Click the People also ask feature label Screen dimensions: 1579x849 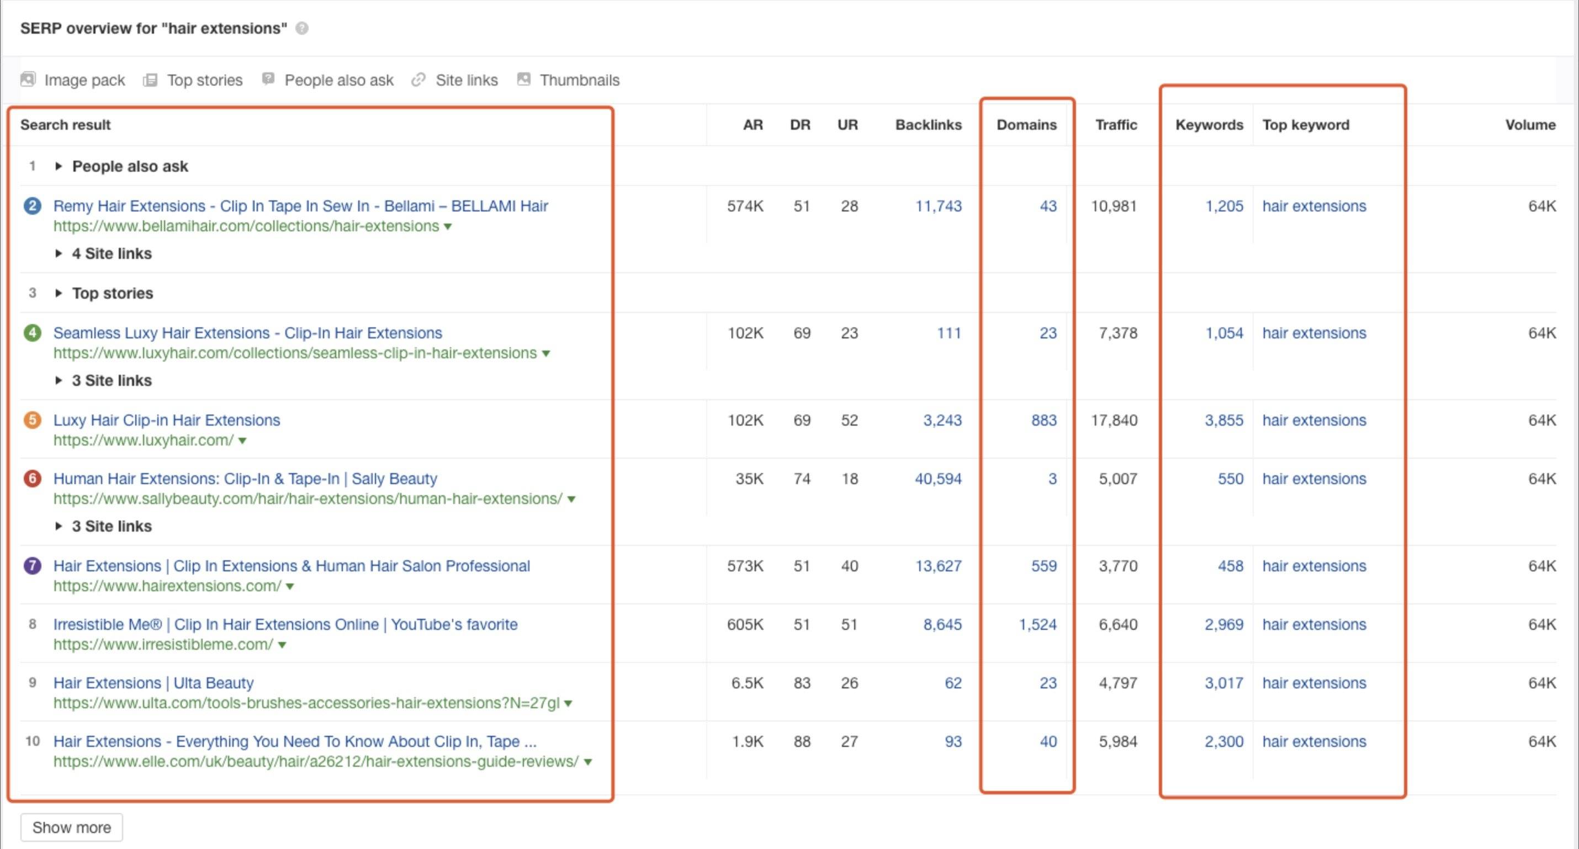point(339,80)
